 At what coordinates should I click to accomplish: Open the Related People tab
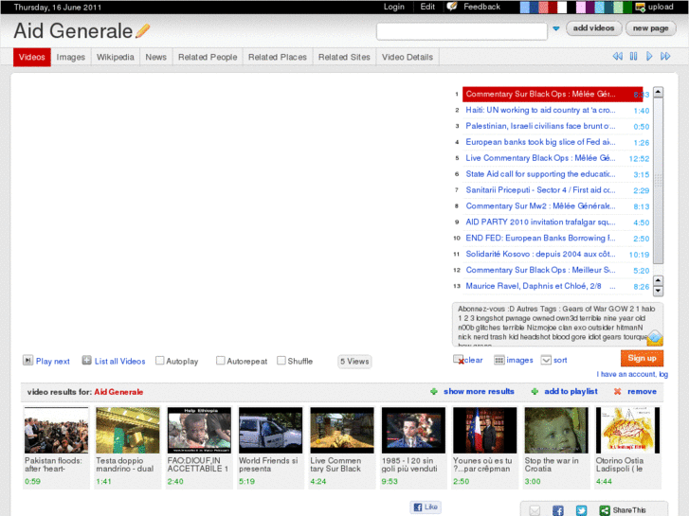[x=208, y=57]
